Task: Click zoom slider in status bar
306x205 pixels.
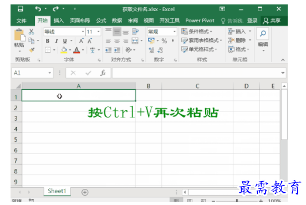Action: (237, 201)
